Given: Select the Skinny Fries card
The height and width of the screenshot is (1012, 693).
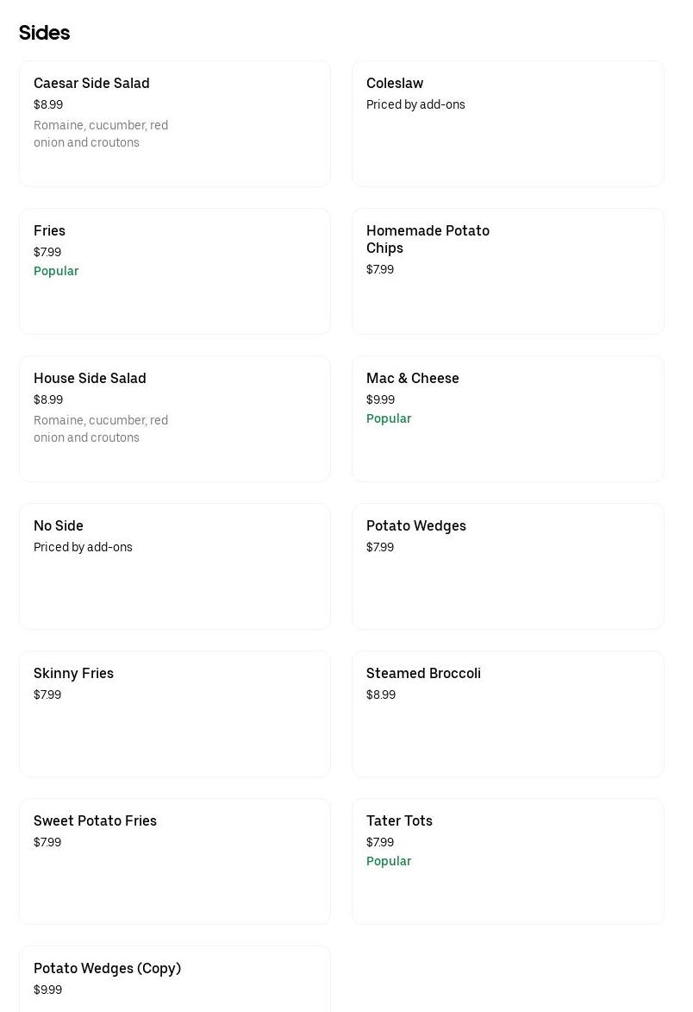Looking at the screenshot, I should [174, 713].
